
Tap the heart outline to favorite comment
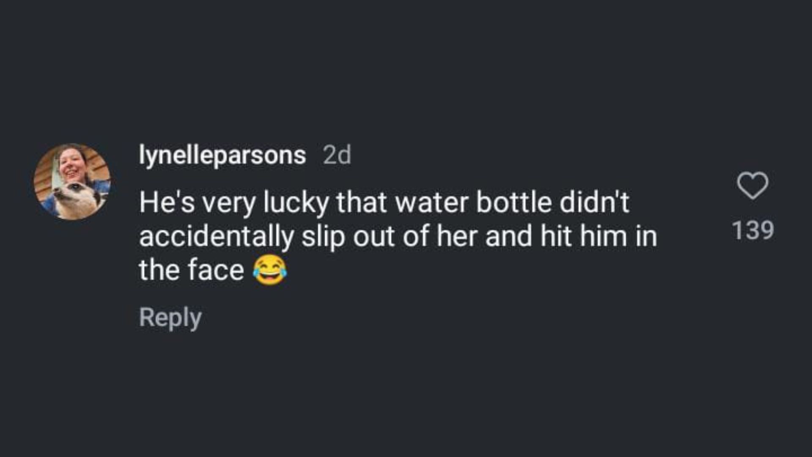[x=753, y=185]
